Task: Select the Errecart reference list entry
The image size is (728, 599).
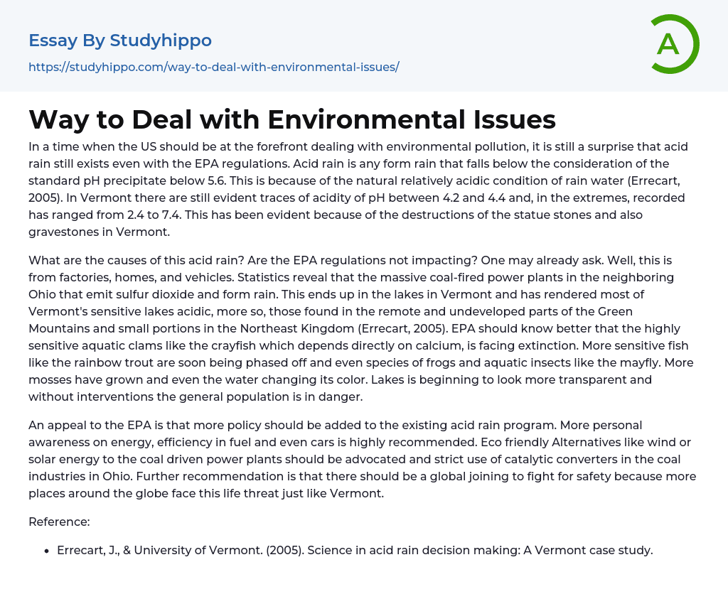Action: point(354,550)
